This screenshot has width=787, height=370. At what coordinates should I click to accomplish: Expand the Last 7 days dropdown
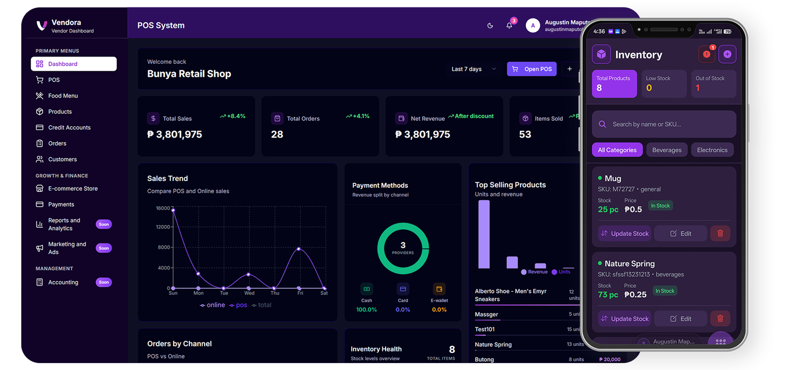tap(473, 69)
